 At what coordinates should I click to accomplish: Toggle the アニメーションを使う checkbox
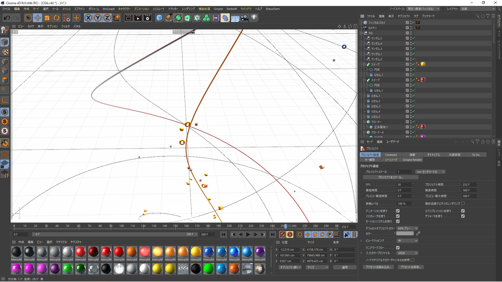click(398, 211)
